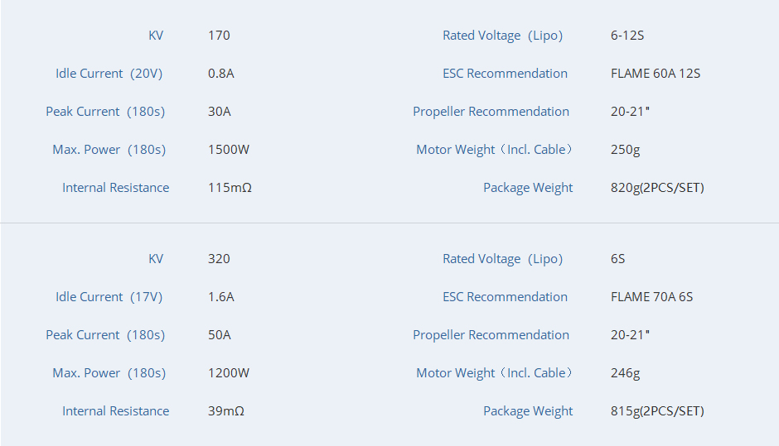This screenshot has height=446, width=779.
Task: Click the KV value 170
Action: pos(219,36)
